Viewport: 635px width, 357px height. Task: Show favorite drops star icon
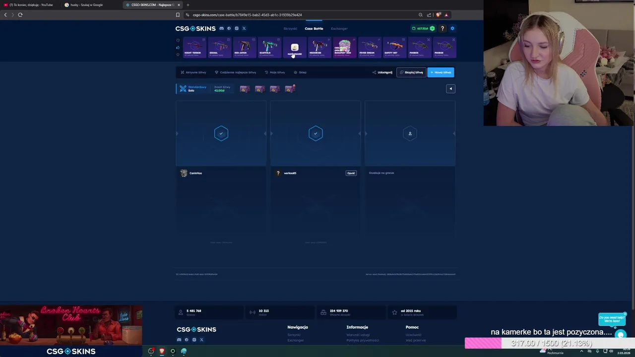pyautogui.click(x=178, y=54)
